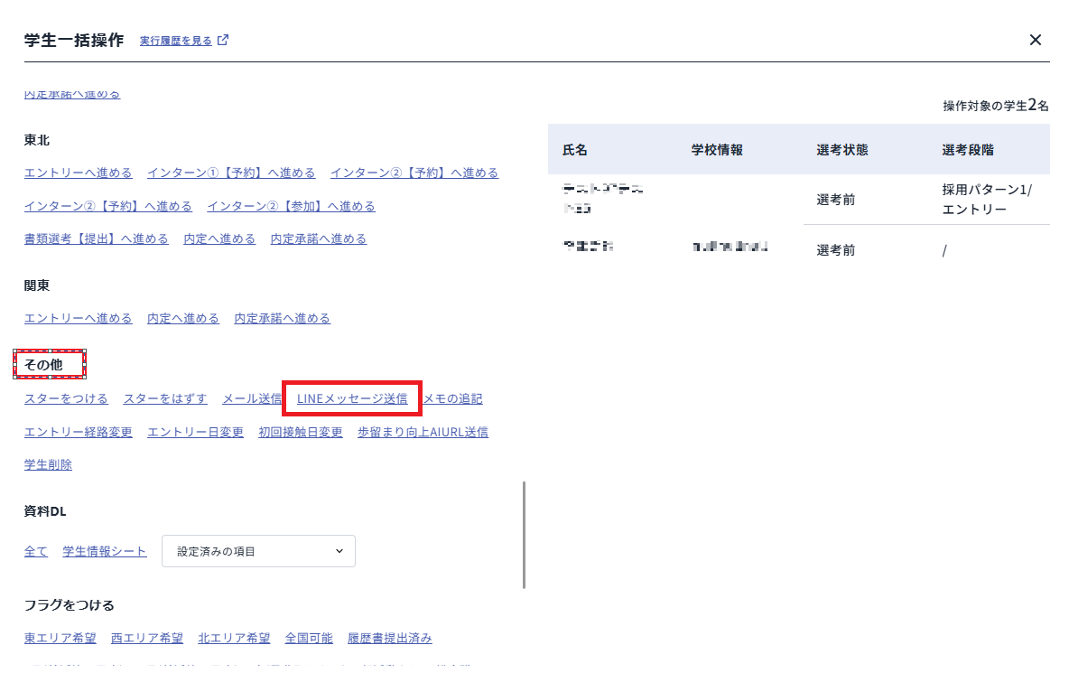Expand the 設定済みの項目 dropdown

[x=258, y=551]
